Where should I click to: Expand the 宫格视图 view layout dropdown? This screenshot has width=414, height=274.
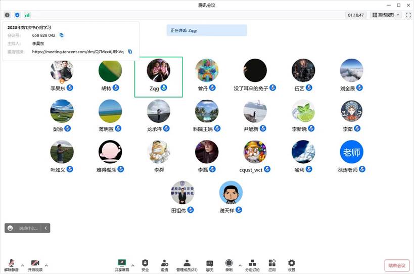point(386,15)
